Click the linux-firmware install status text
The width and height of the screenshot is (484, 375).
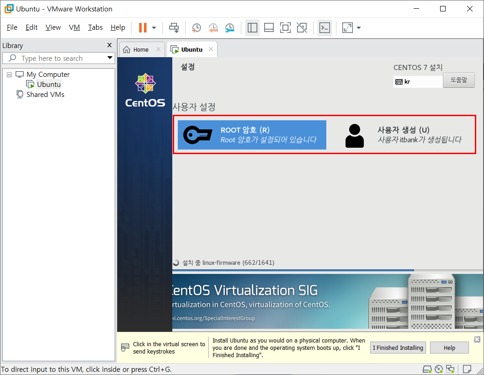(x=228, y=263)
